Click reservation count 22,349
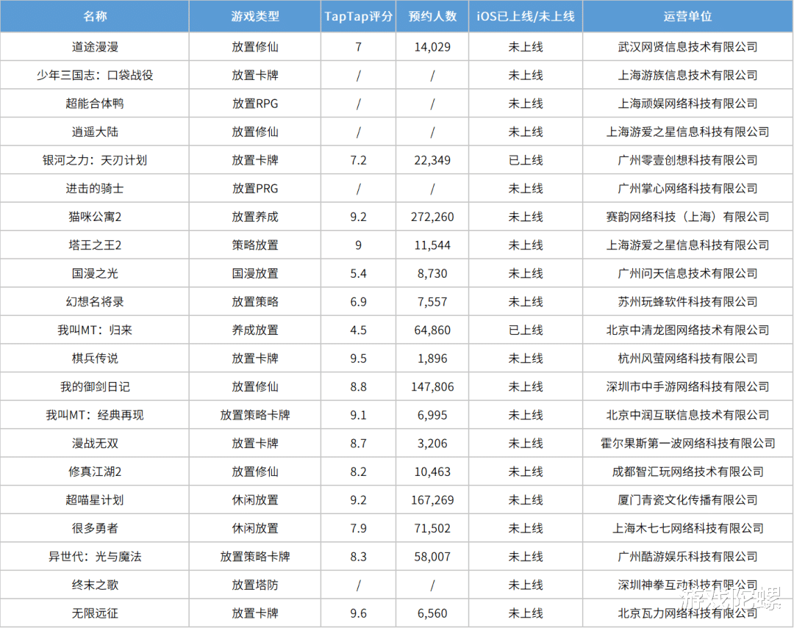794x628 pixels. pyautogui.click(x=432, y=160)
